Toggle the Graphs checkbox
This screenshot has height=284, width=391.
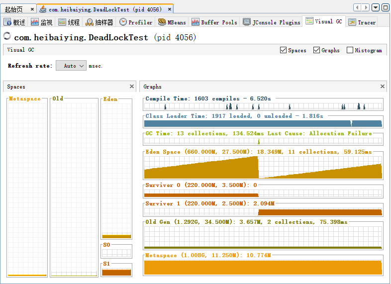coord(317,50)
